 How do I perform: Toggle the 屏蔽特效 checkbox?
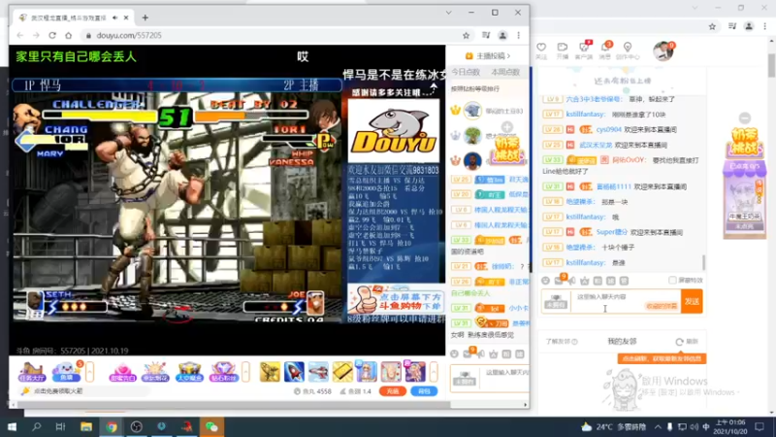coord(672,281)
